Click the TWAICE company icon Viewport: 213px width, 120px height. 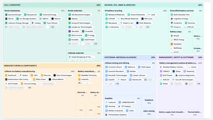tap(161, 71)
